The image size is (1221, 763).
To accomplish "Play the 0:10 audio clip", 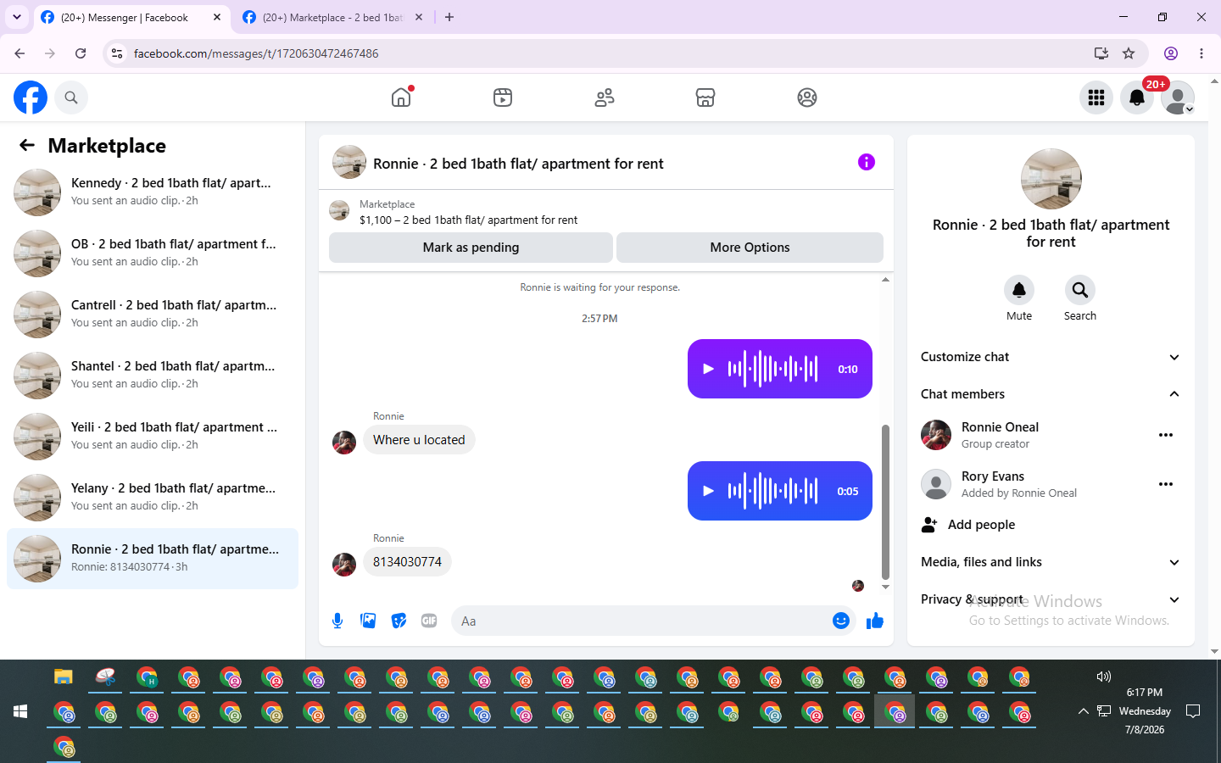I will coord(709,369).
